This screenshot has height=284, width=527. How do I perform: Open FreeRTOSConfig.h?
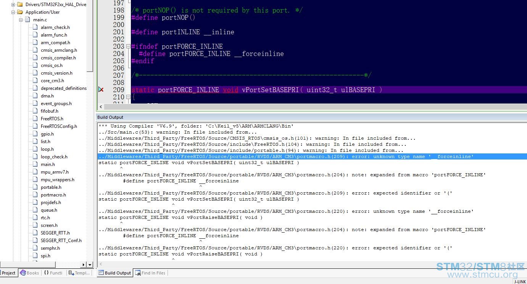tap(59, 126)
